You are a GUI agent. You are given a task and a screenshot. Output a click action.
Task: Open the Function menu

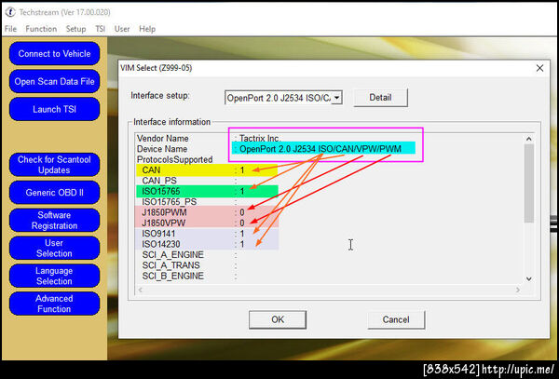coord(41,29)
